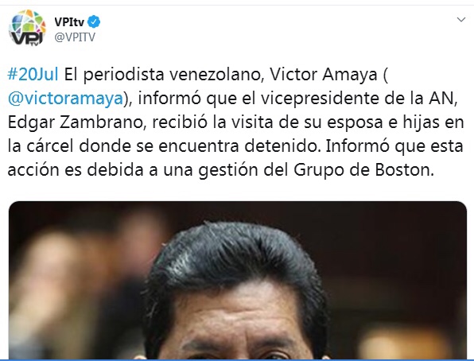
Task: Open the #20Jul hashtag
Action: coord(33,75)
